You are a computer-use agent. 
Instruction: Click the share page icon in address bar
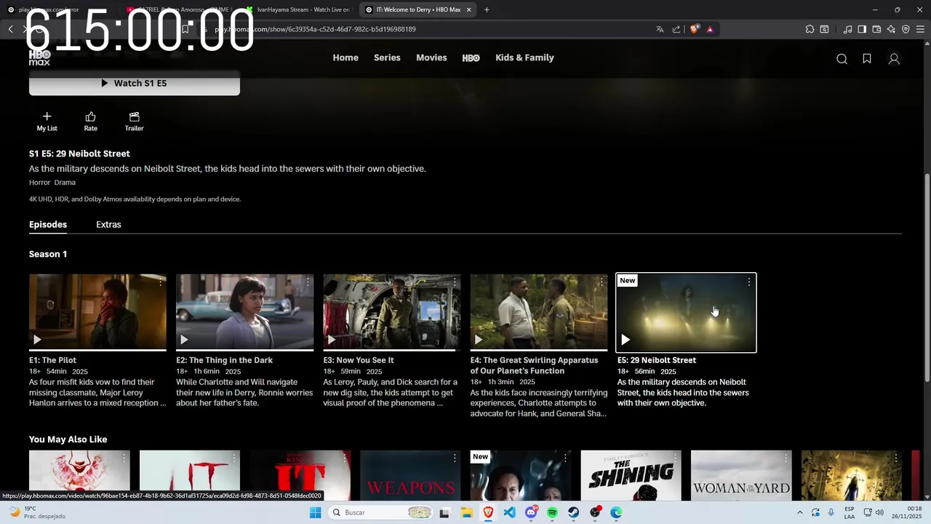pyautogui.click(x=676, y=29)
